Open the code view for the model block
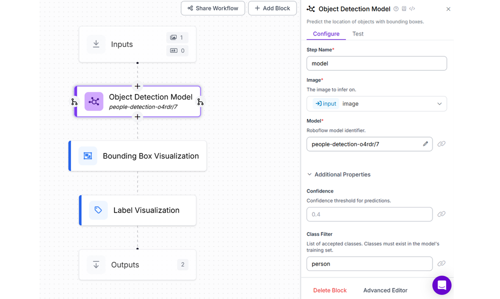Viewport: 500px width, 299px height. [412, 8]
